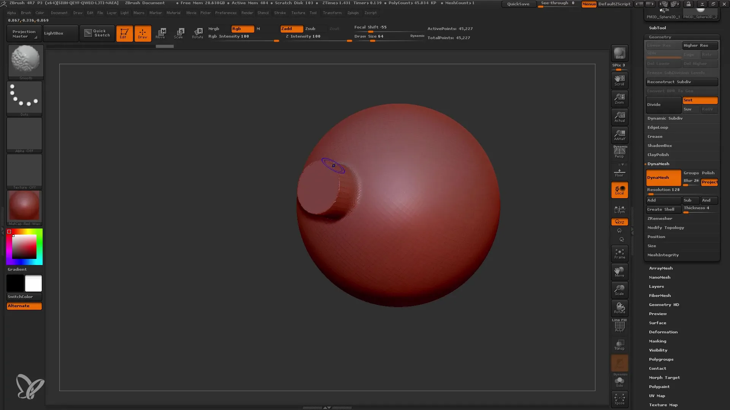Click the Xpose icon

[x=619, y=399]
